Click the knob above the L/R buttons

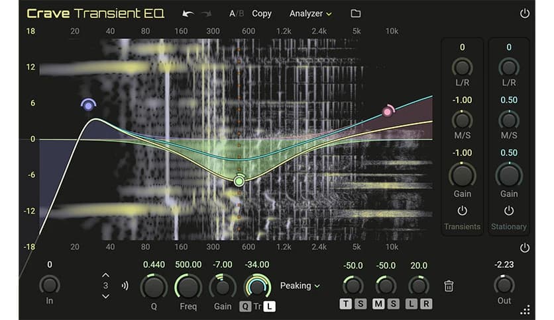pos(419,286)
